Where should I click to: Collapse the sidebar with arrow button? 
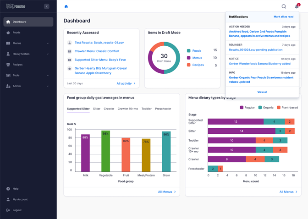46,6
